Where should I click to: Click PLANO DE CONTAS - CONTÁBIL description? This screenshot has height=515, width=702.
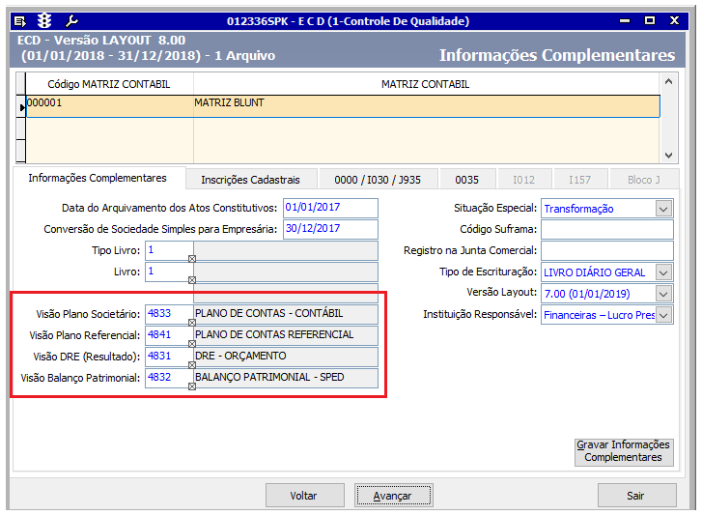pyautogui.click(x=286, y=314)
